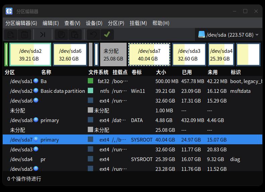Click the lock icon beside /dev/sda1
This screenshot has width=265, height=192.
pyautogui.click(x=36, y=81)
